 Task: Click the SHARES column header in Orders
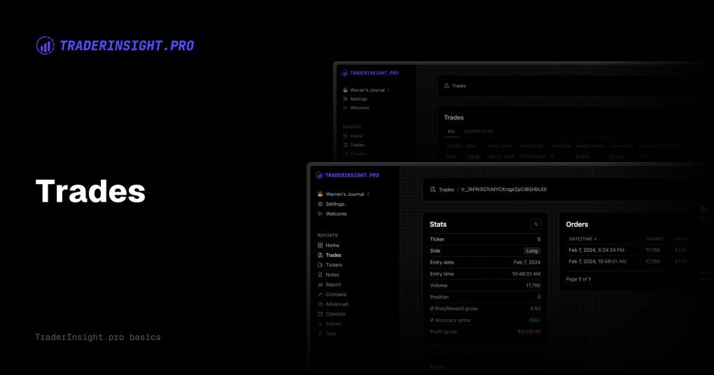coord(654,239)
